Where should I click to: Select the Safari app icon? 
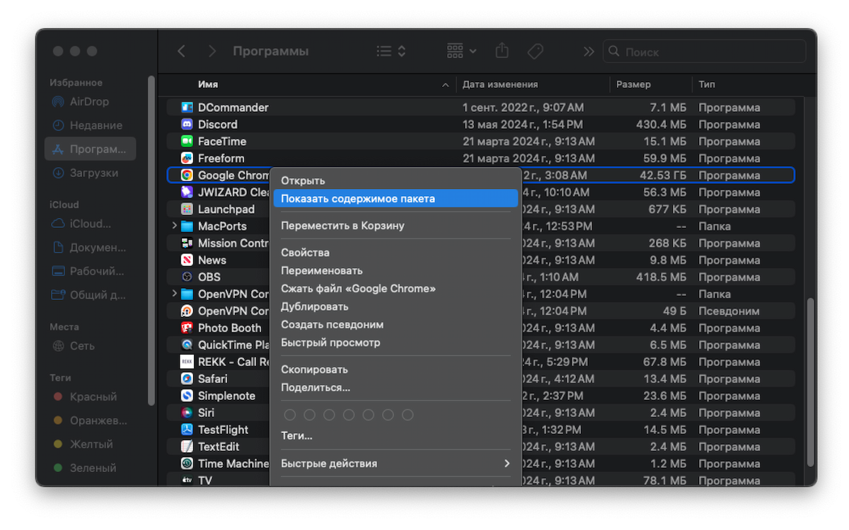click(187, 379)
